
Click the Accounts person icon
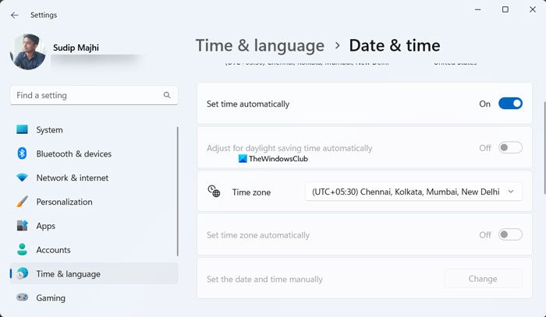click(x=22, y=250)
